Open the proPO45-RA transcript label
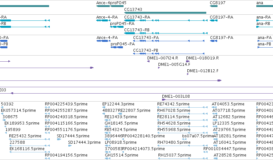 click(122, 24)
